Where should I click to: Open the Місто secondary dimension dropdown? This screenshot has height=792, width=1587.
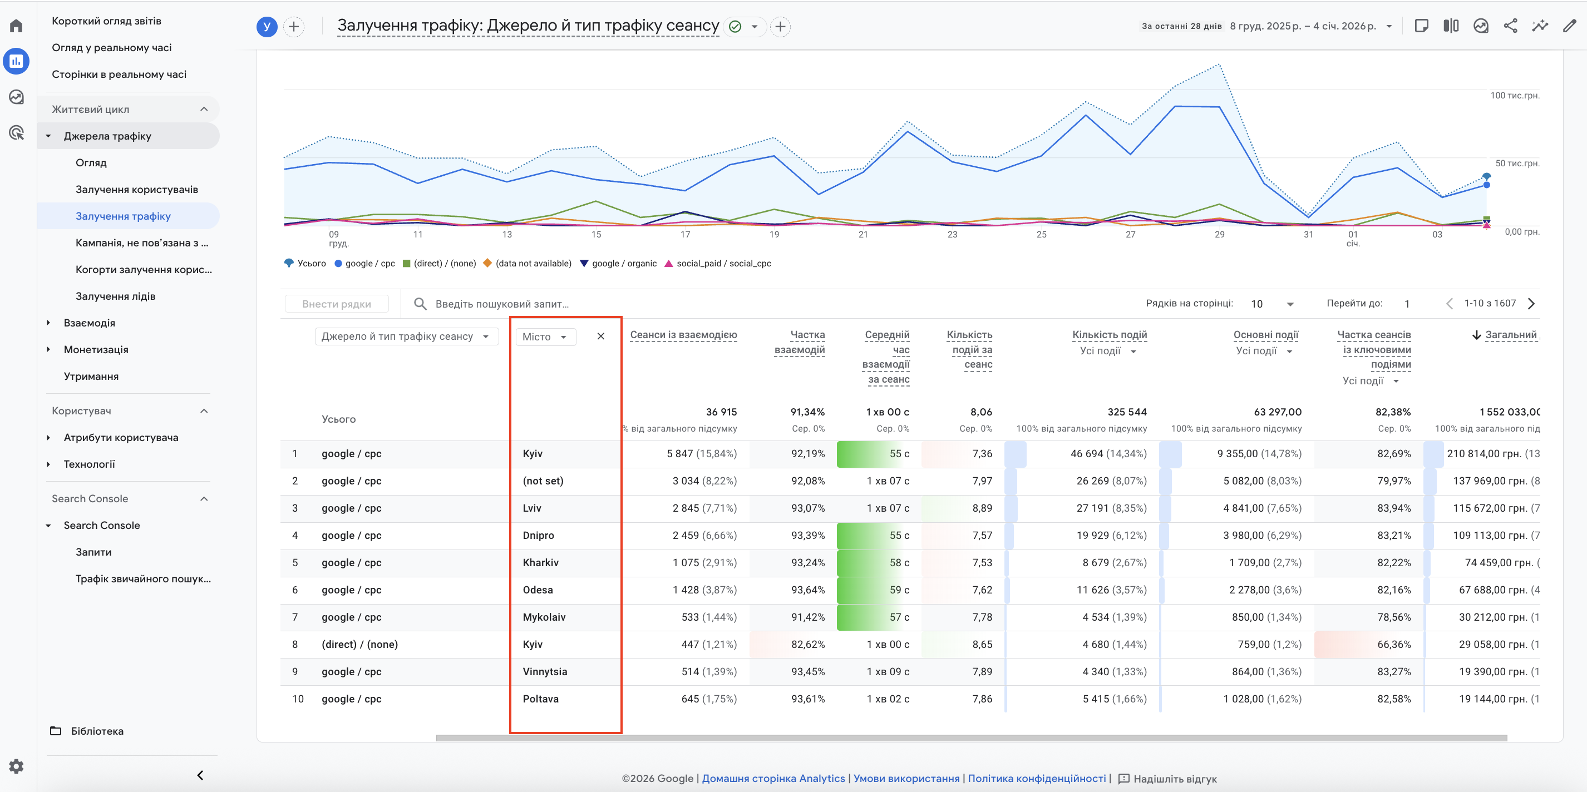[x=545, y=337]
